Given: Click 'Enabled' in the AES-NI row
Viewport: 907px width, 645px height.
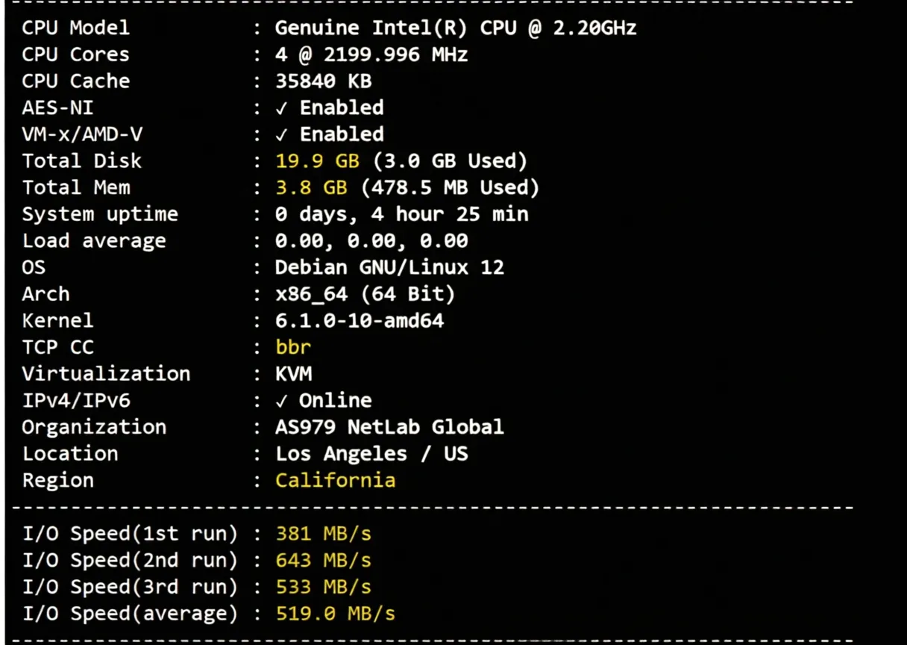Looking at the screenshot, I should [x=342, y=107].
